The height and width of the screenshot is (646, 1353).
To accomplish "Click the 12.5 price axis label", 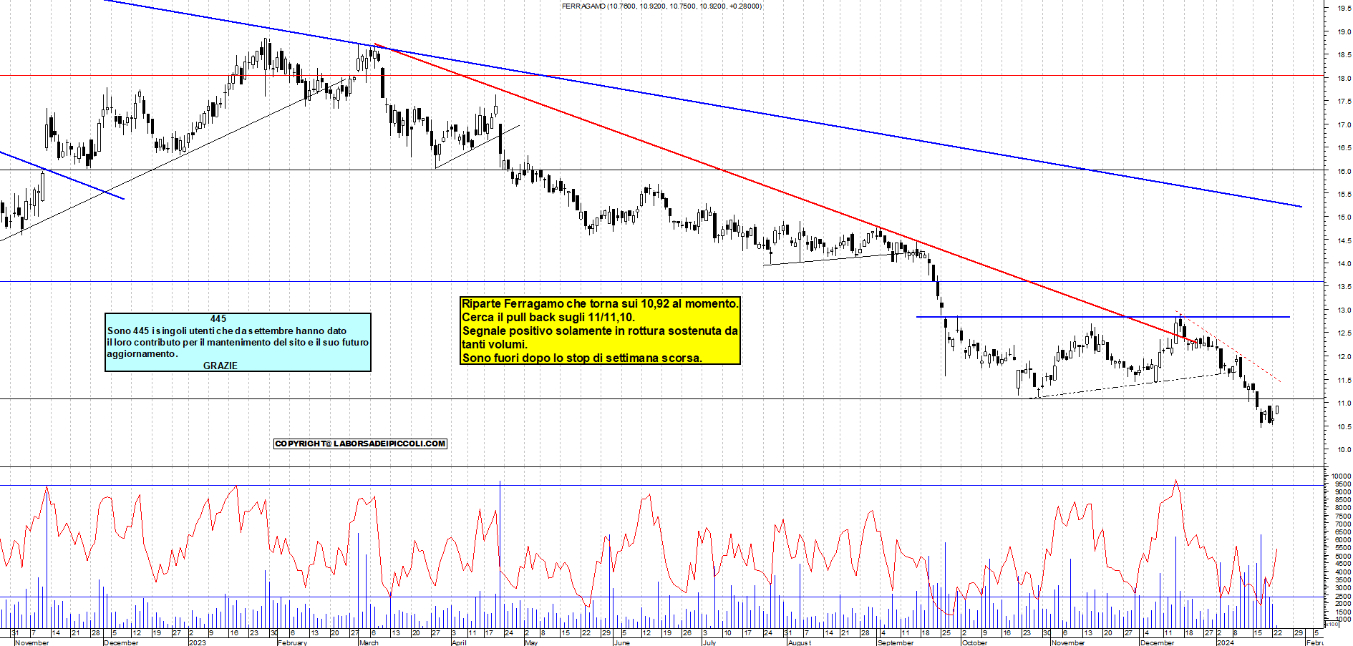I will click(1343, 333).
